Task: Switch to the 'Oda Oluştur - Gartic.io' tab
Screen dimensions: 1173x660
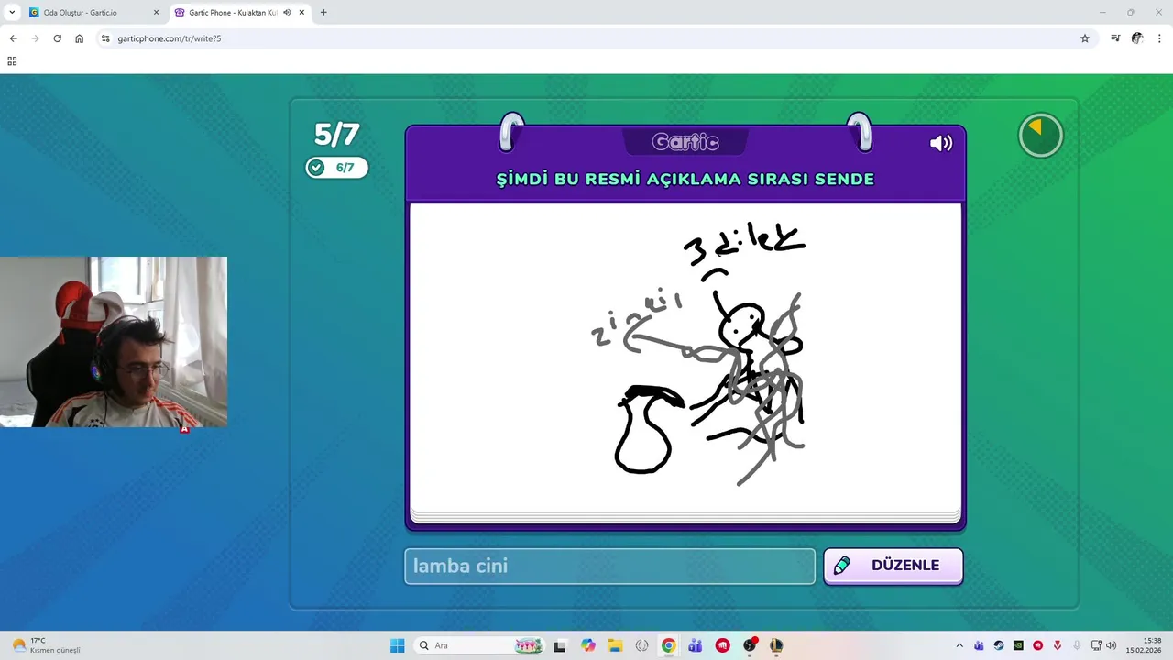Action: tap(94, 13)
